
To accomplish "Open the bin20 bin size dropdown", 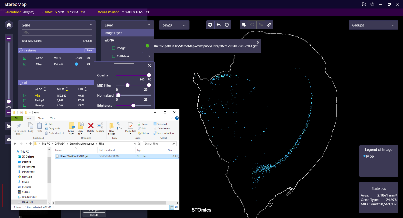I will pos(174,25).
